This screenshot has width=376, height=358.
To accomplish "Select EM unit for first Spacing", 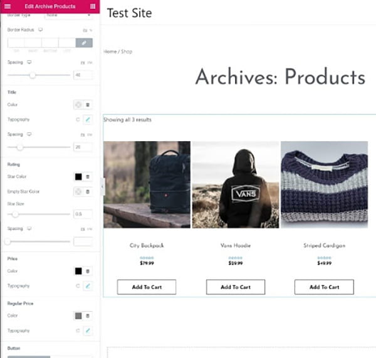I will 90,63.
